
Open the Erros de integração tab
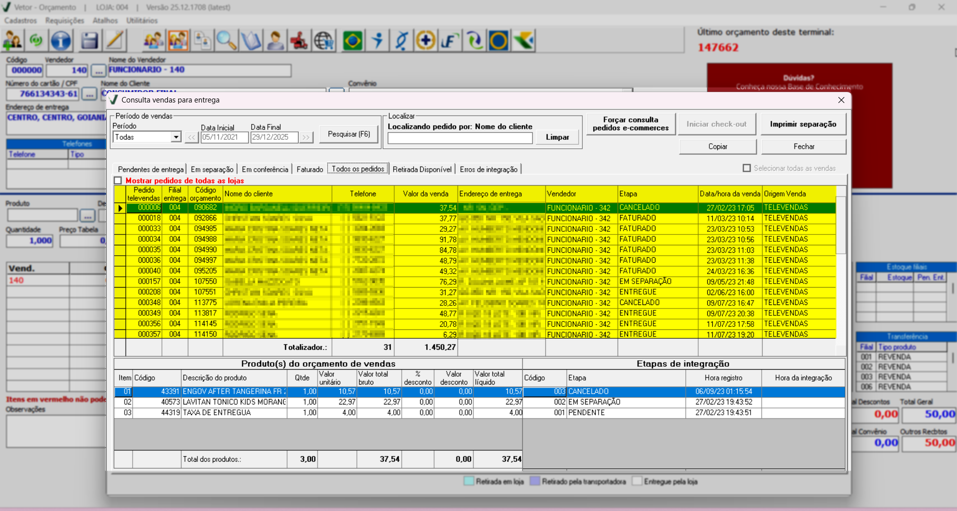click(488, 169)
